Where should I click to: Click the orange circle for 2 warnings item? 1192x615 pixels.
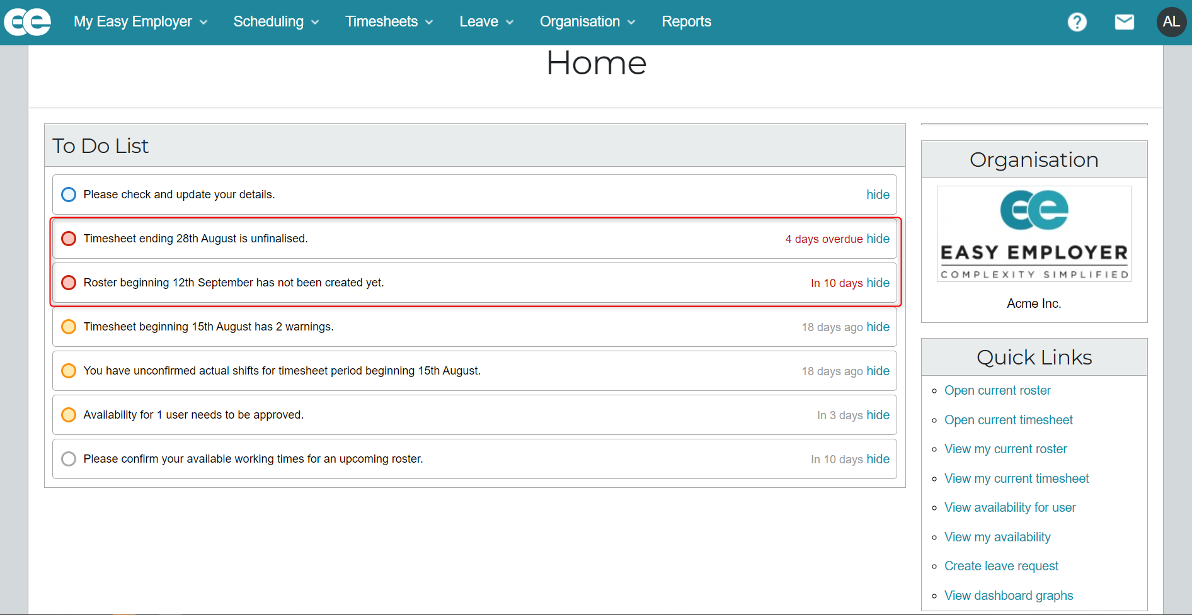[x=69, y=327]
